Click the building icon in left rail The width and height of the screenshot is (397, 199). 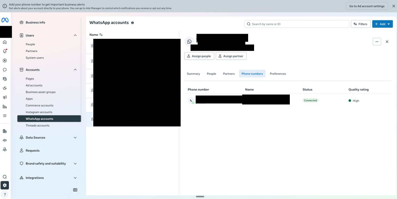click(x=5, y=131)
